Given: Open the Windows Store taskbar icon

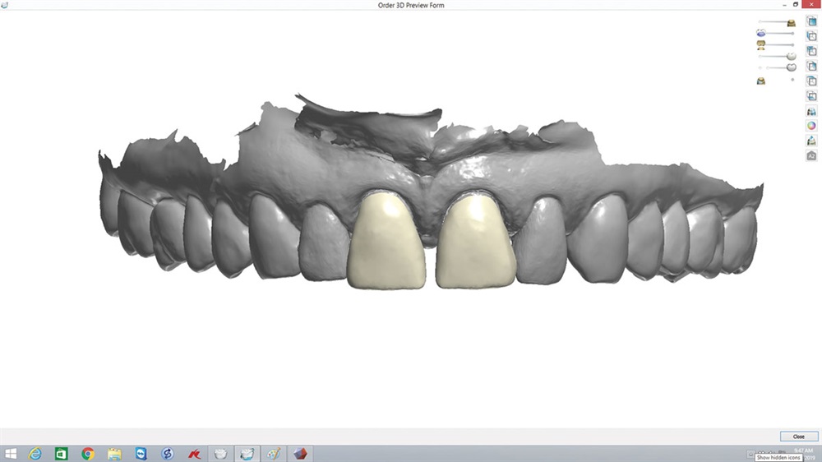Looking at the screenshot, I should point(62,454).
